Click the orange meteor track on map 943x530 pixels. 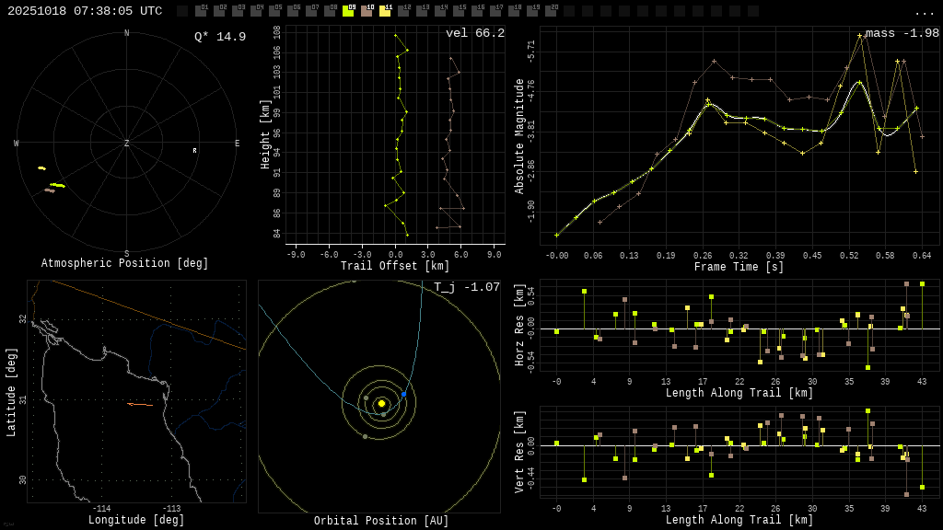tap(140, 404)
